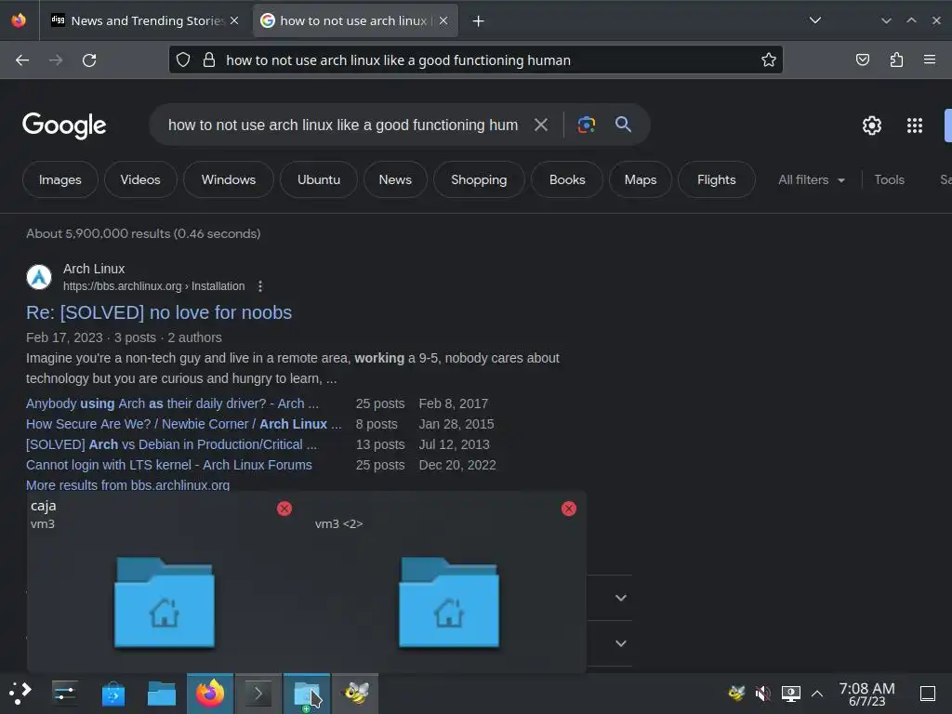Open '[SOLVED] Arch vs Debian in Production' link
Screen dimensions: 952x714
pos(171,444)
